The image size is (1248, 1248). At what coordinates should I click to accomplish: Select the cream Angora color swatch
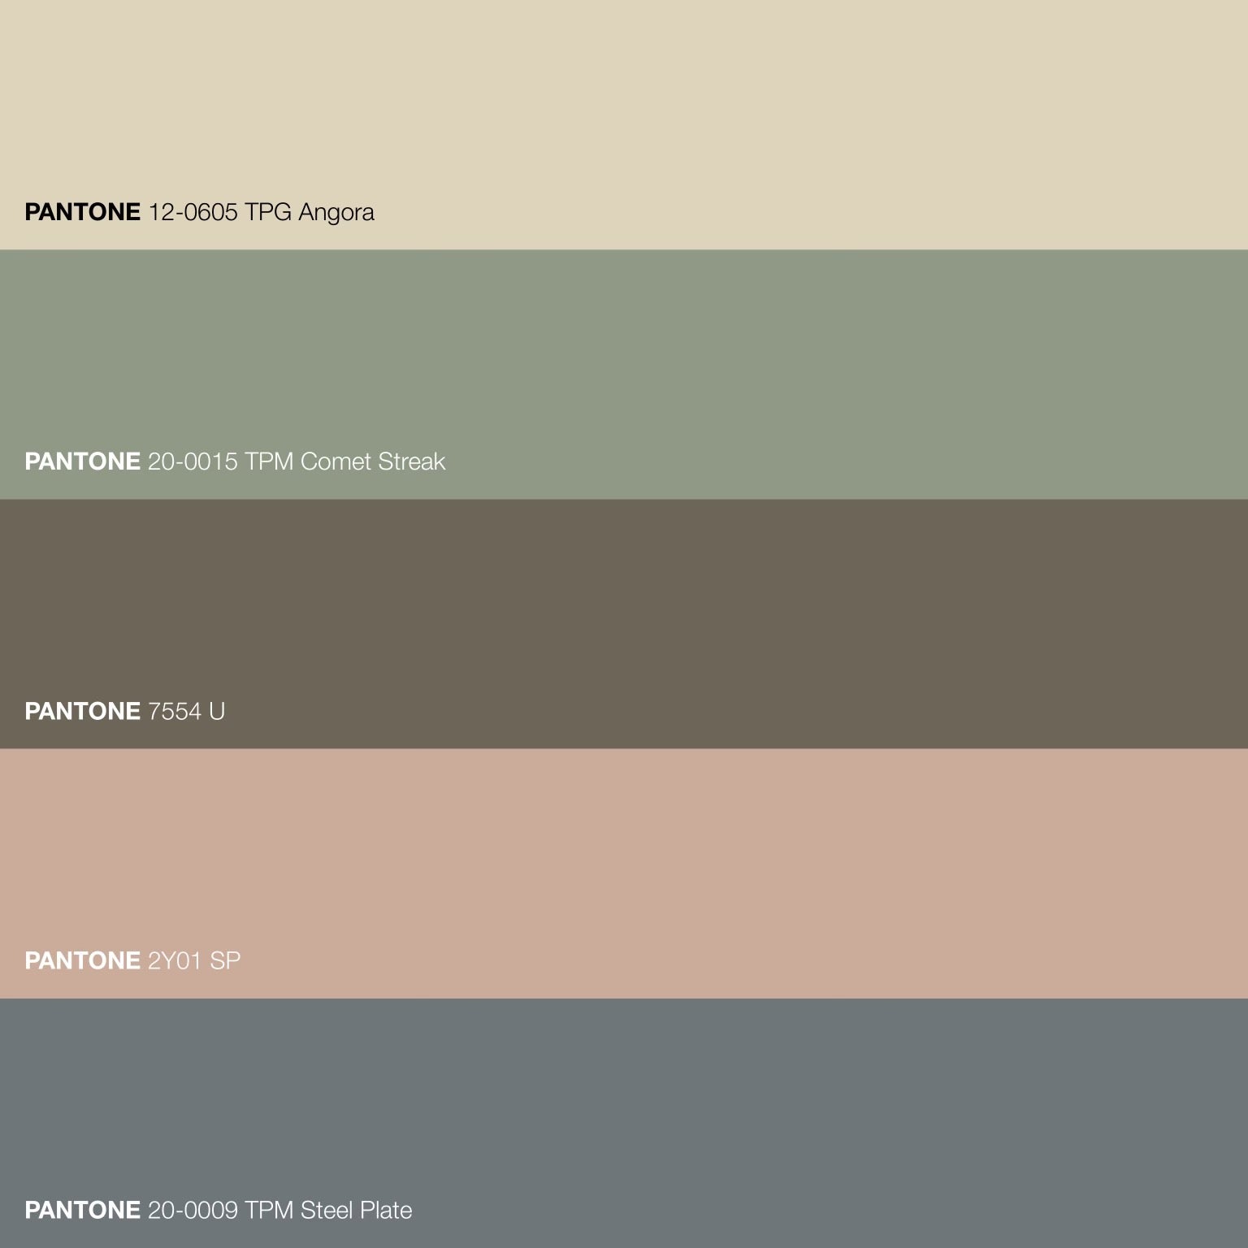(x=624, y=106)
